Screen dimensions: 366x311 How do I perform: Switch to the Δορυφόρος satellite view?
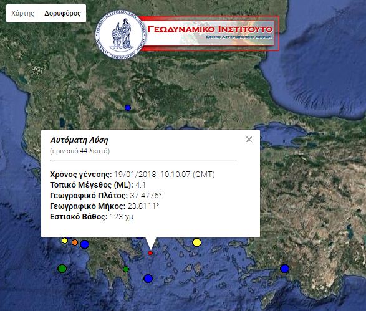[62, 13]
